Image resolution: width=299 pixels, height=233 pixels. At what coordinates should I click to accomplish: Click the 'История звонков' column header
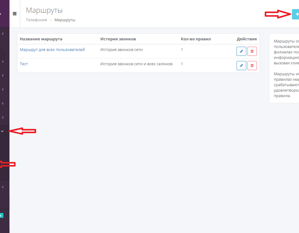(x=118, y=39)
